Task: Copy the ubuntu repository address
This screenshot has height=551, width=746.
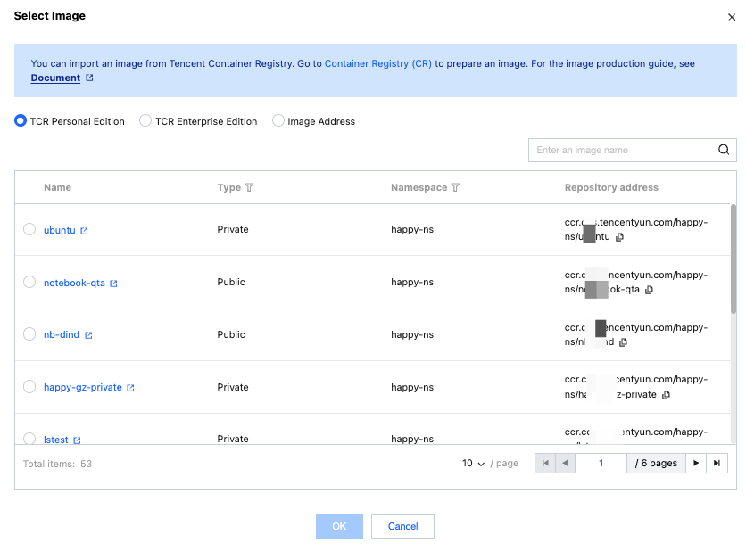Action: tap(620, 237)
